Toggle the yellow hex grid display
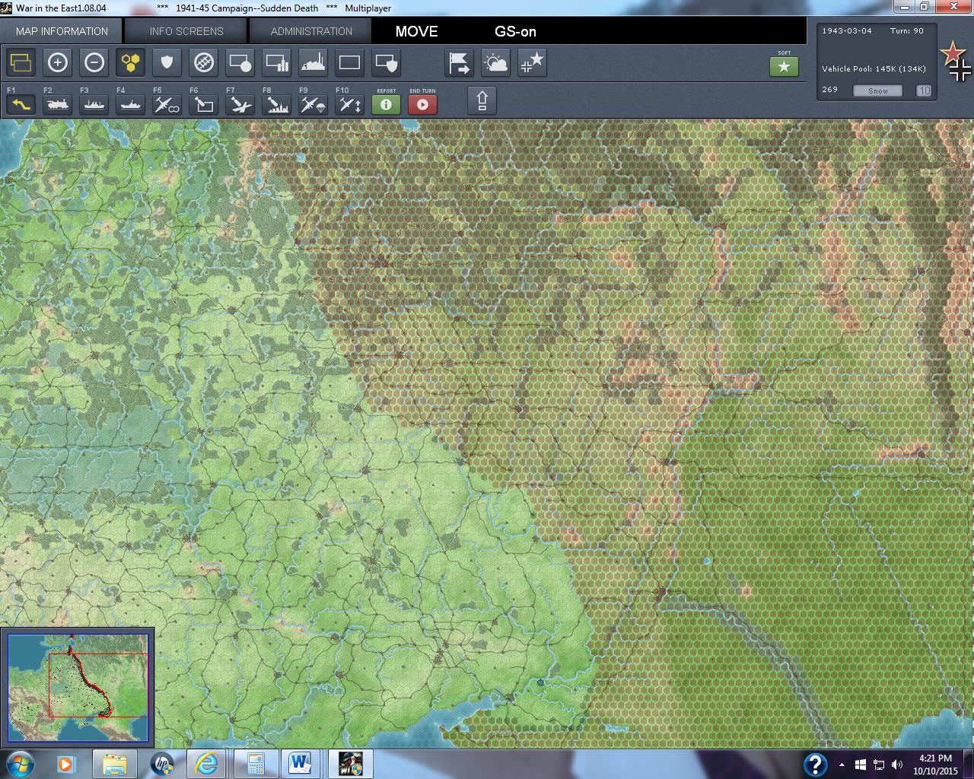This screenshot has width=974, height=779. (131, 62)
